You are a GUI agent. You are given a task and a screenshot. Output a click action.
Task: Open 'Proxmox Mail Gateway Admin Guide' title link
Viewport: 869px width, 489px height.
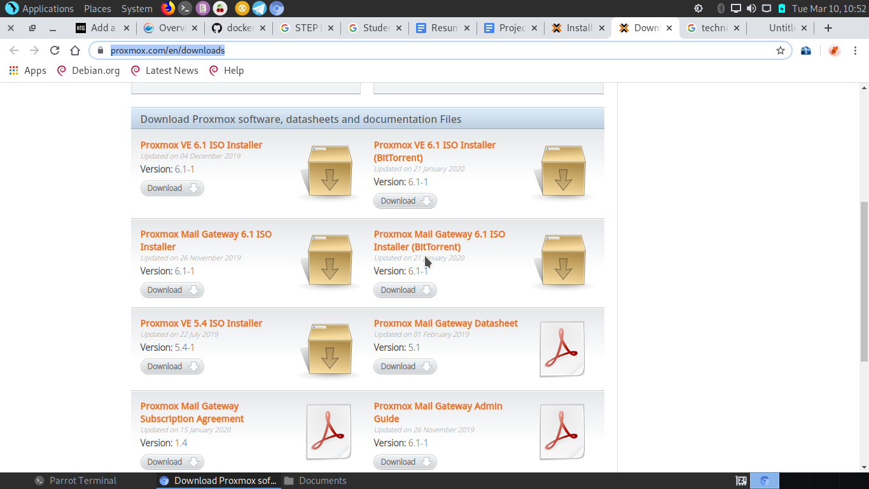pyautogui.click(x=438, y=413)
